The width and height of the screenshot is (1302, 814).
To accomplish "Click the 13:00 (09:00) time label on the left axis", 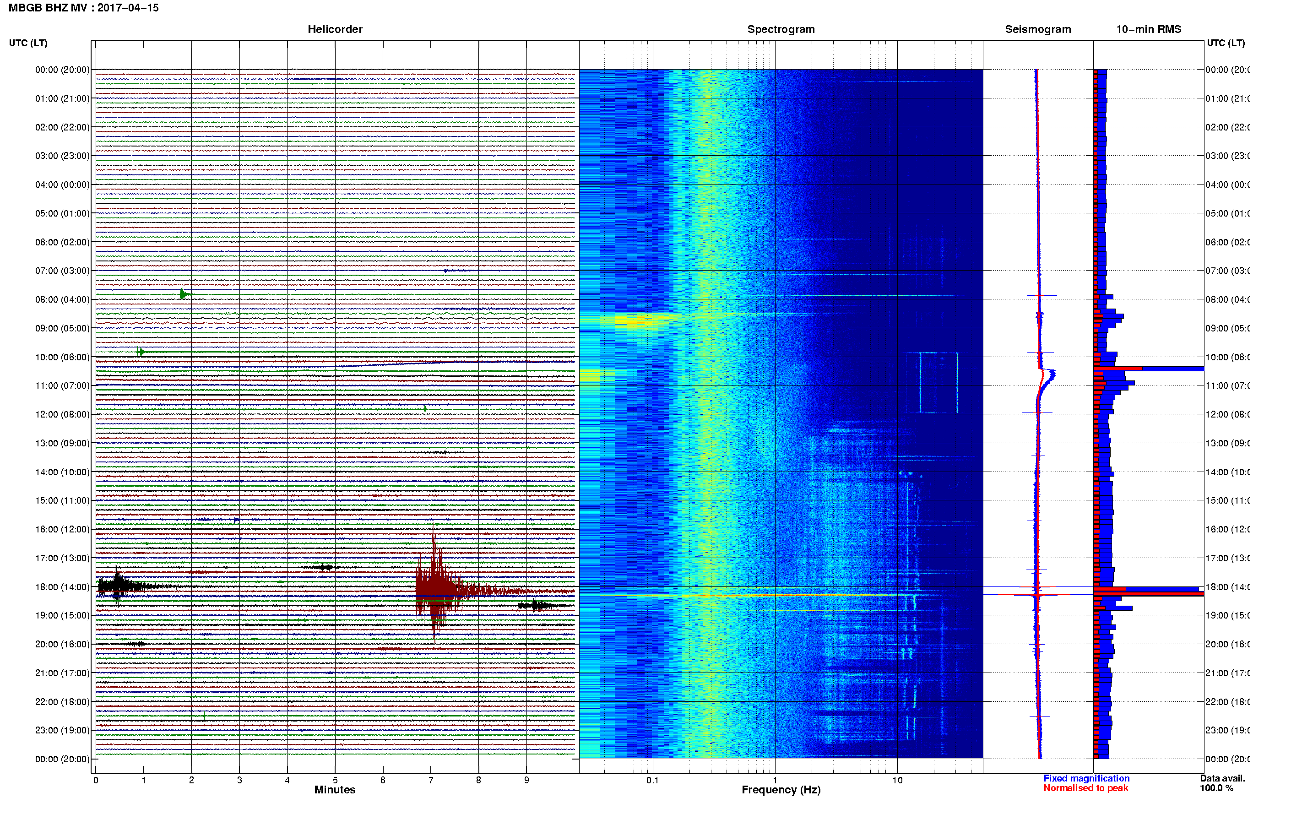I will 62,444.
